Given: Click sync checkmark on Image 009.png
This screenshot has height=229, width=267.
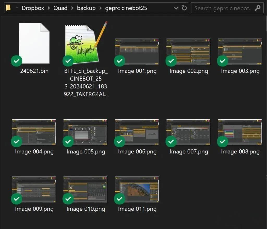Looking at the screenshot, I should 16,199.
